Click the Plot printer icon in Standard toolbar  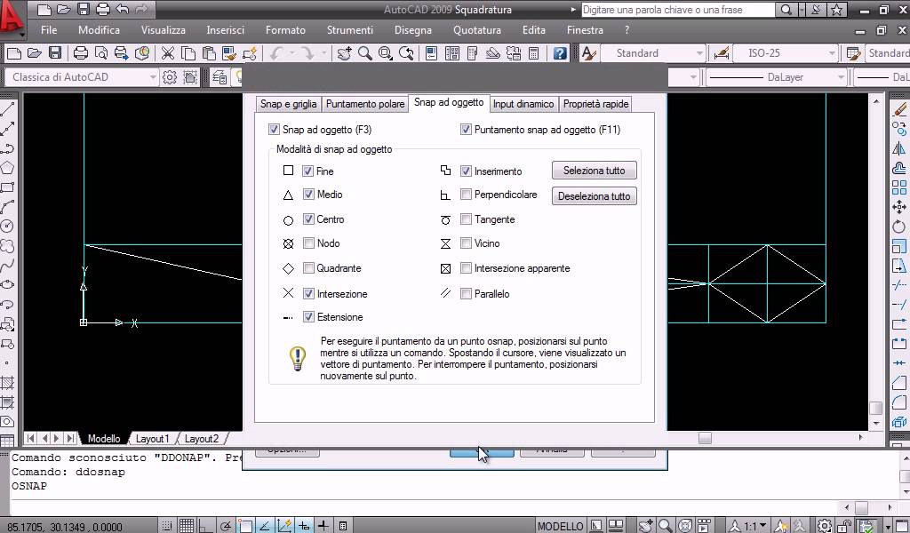point(81,53)
